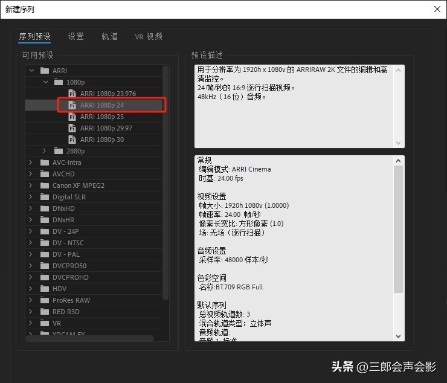Click the preset description scroll-down arrow
This screenshot has height=383, width=447.
(x=398, y=143)
